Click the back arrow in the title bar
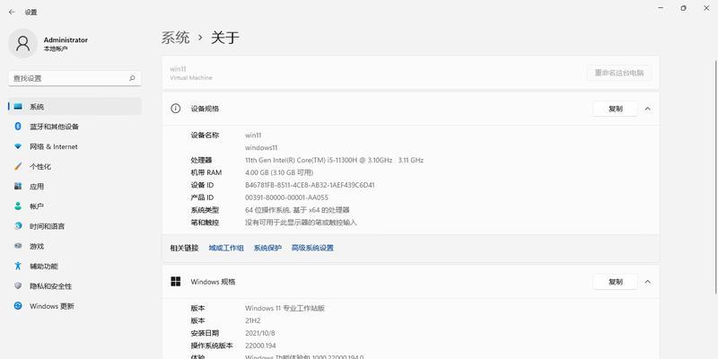The image size is (718, 359). tap(12, 13)
